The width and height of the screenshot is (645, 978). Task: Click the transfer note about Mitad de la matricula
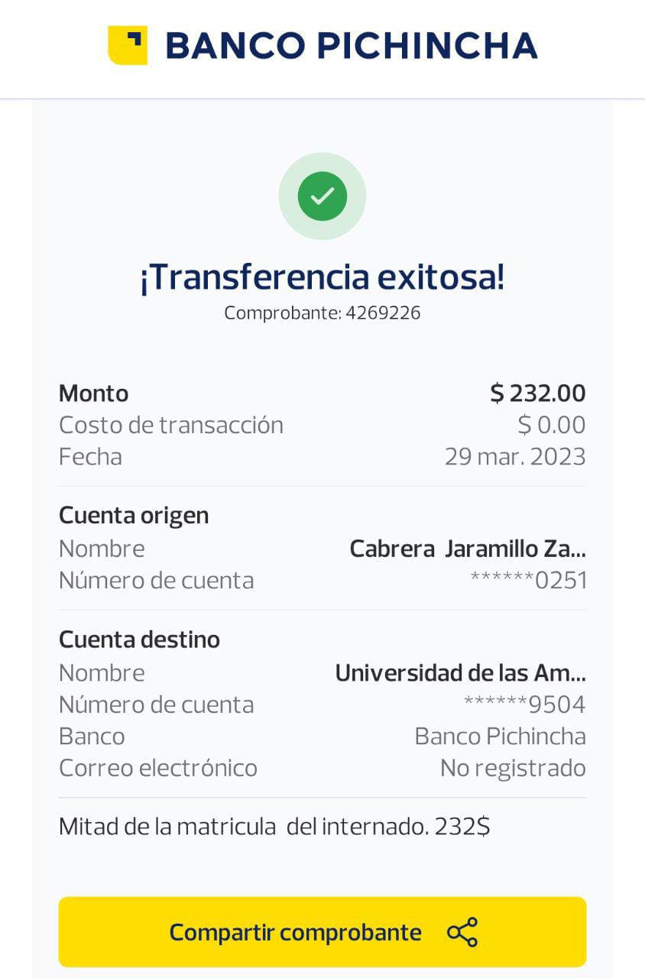pyautogui.click(x=274, y=827)
